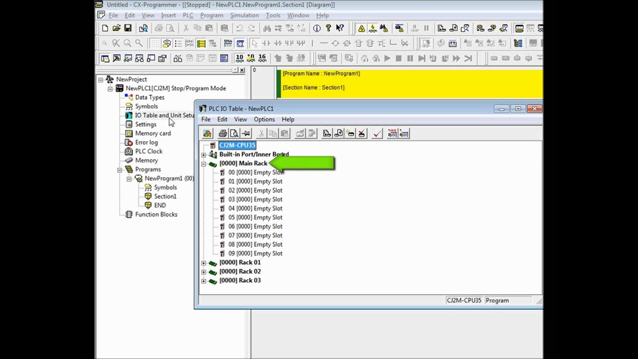Click the Print Preview icon in PLC IO Table toolbar
This screenshot has width=638, height=359.
[x=234, y=133]
